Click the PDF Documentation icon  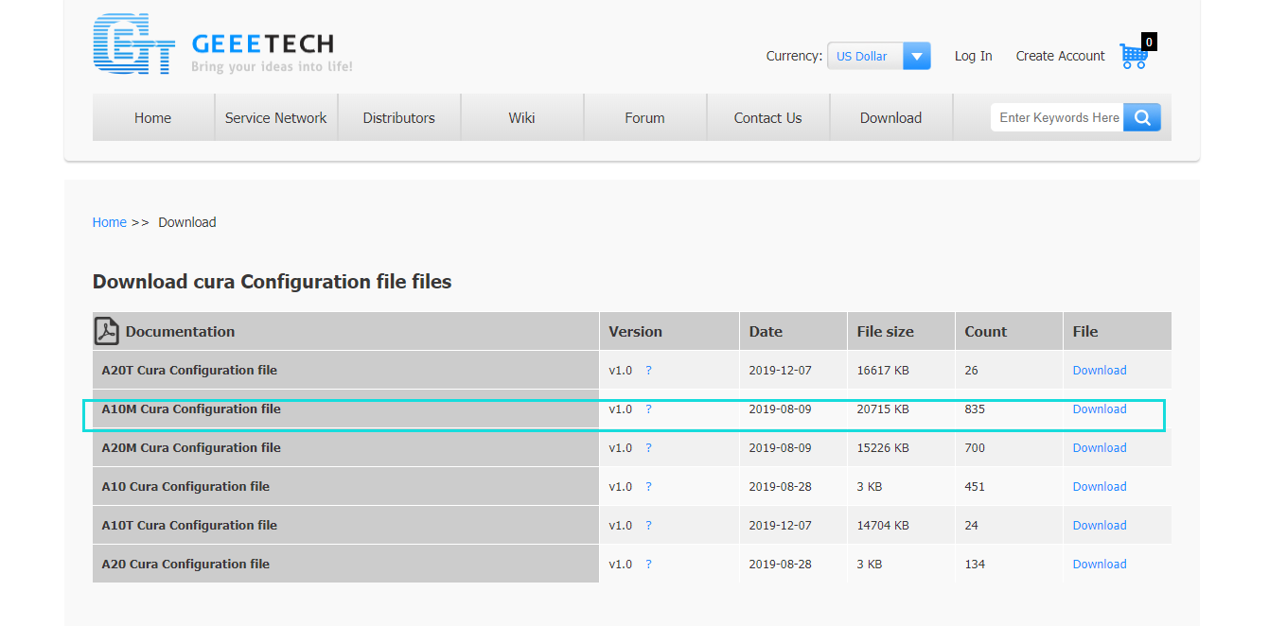107,331
